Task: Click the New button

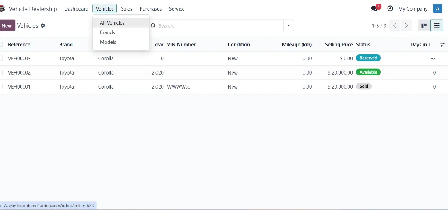Action: 7,25
